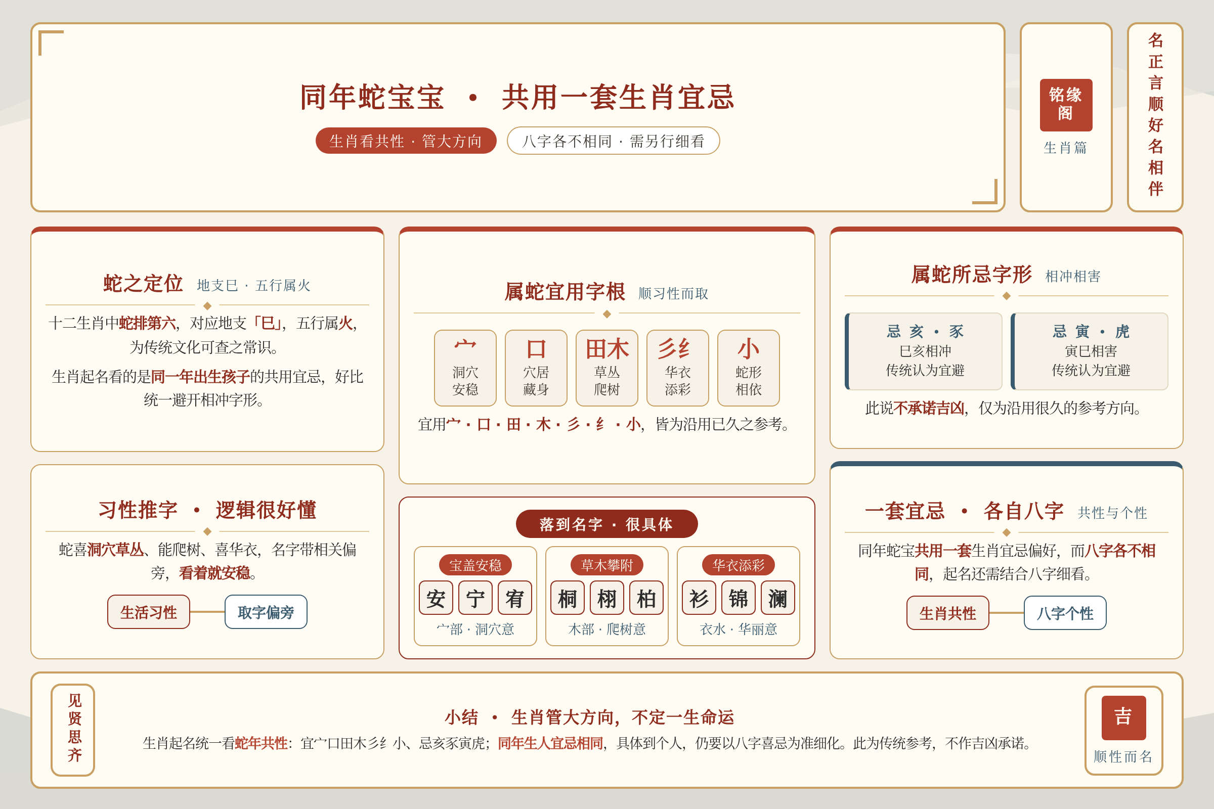The width and height of the screenshot is (1214, 809).
Task: Click the vertical 见贤思齐 seal box
Action: pos(73,730)
